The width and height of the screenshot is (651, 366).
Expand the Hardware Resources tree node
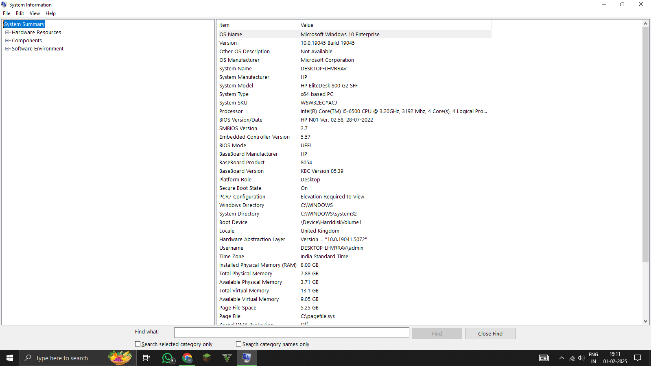coord(7,33)
